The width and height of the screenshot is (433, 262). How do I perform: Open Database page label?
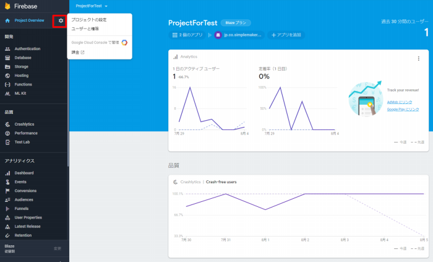23,58
